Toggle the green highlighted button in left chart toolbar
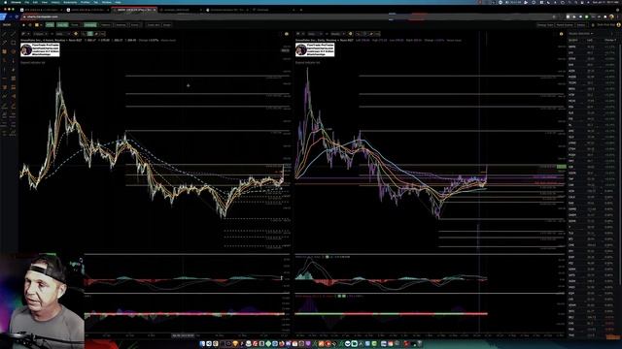The image size is (622, 349). [90, 34]
